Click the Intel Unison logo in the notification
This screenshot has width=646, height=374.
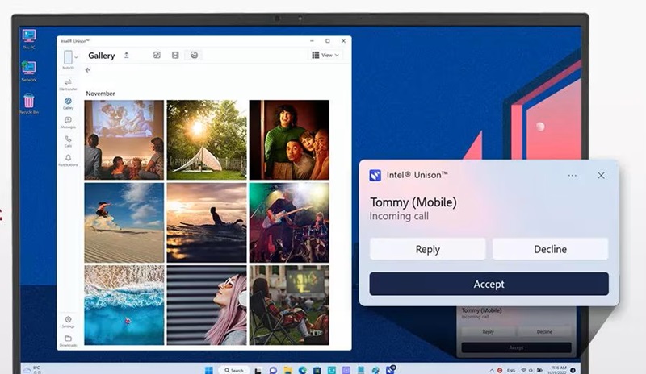375,176
